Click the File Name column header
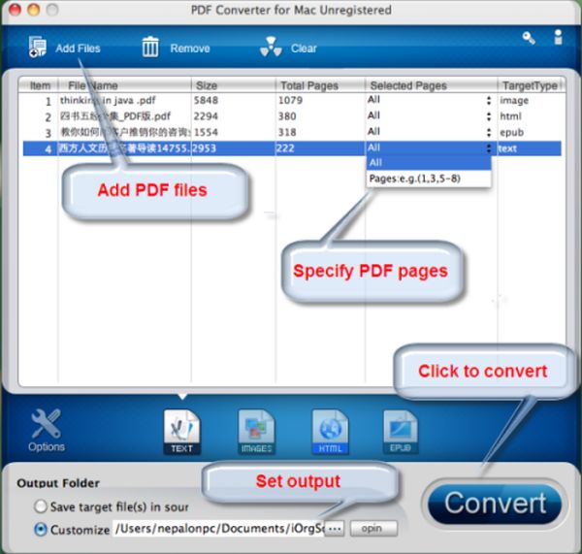The image size is (582, 554). [125, 85]
